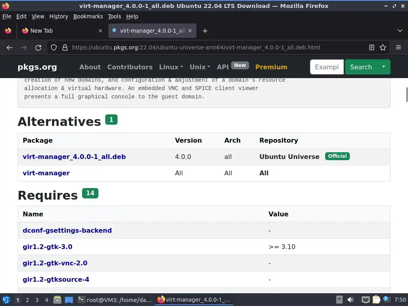Click the Requires count badge 14
The height and width of the screenshot is (306, 408).
point(90,193)
